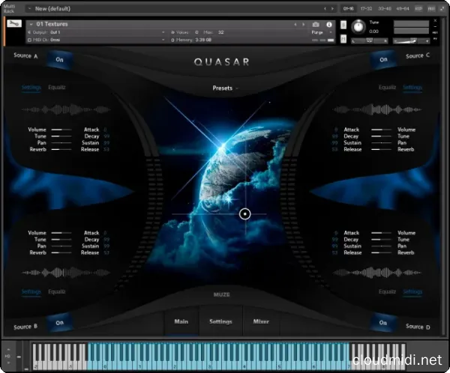Select rack page 17-32
450x373 pixels.
(x=366, y=8)
